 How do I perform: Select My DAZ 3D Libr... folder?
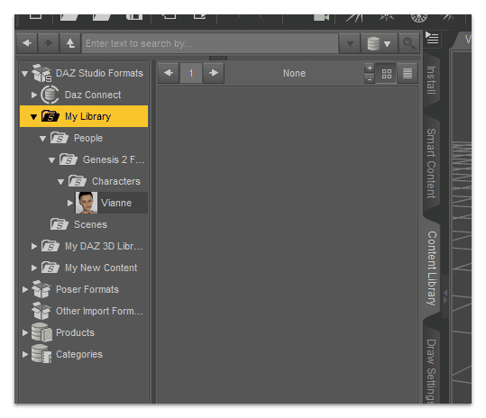(104, 247)
